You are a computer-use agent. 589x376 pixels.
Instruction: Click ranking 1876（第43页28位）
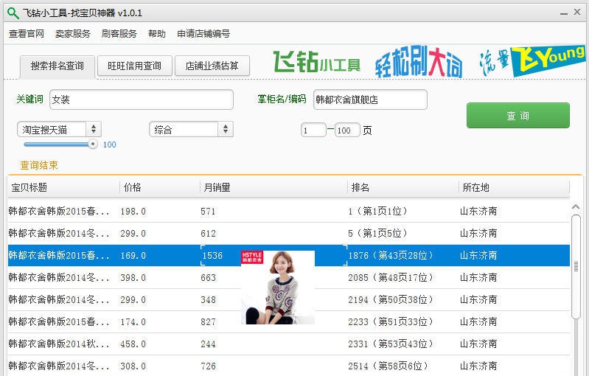click(391, 255)
